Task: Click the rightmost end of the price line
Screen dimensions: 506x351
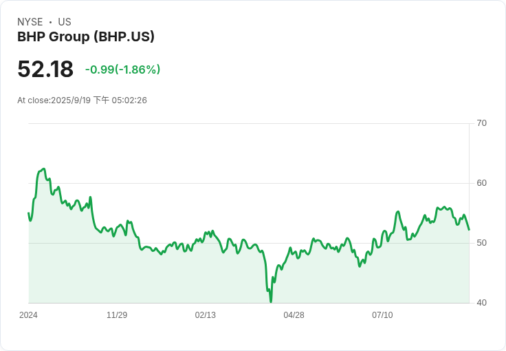Action: pyautogui.click(x=469, y=230)
